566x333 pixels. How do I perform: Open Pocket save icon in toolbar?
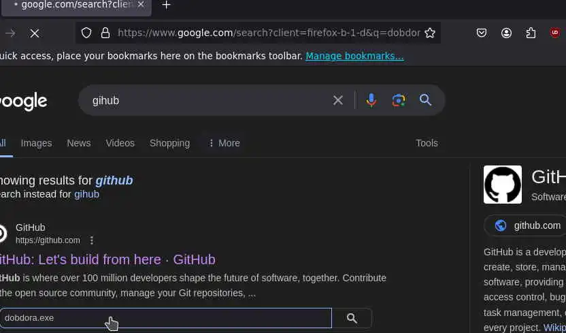click(482, 33)
